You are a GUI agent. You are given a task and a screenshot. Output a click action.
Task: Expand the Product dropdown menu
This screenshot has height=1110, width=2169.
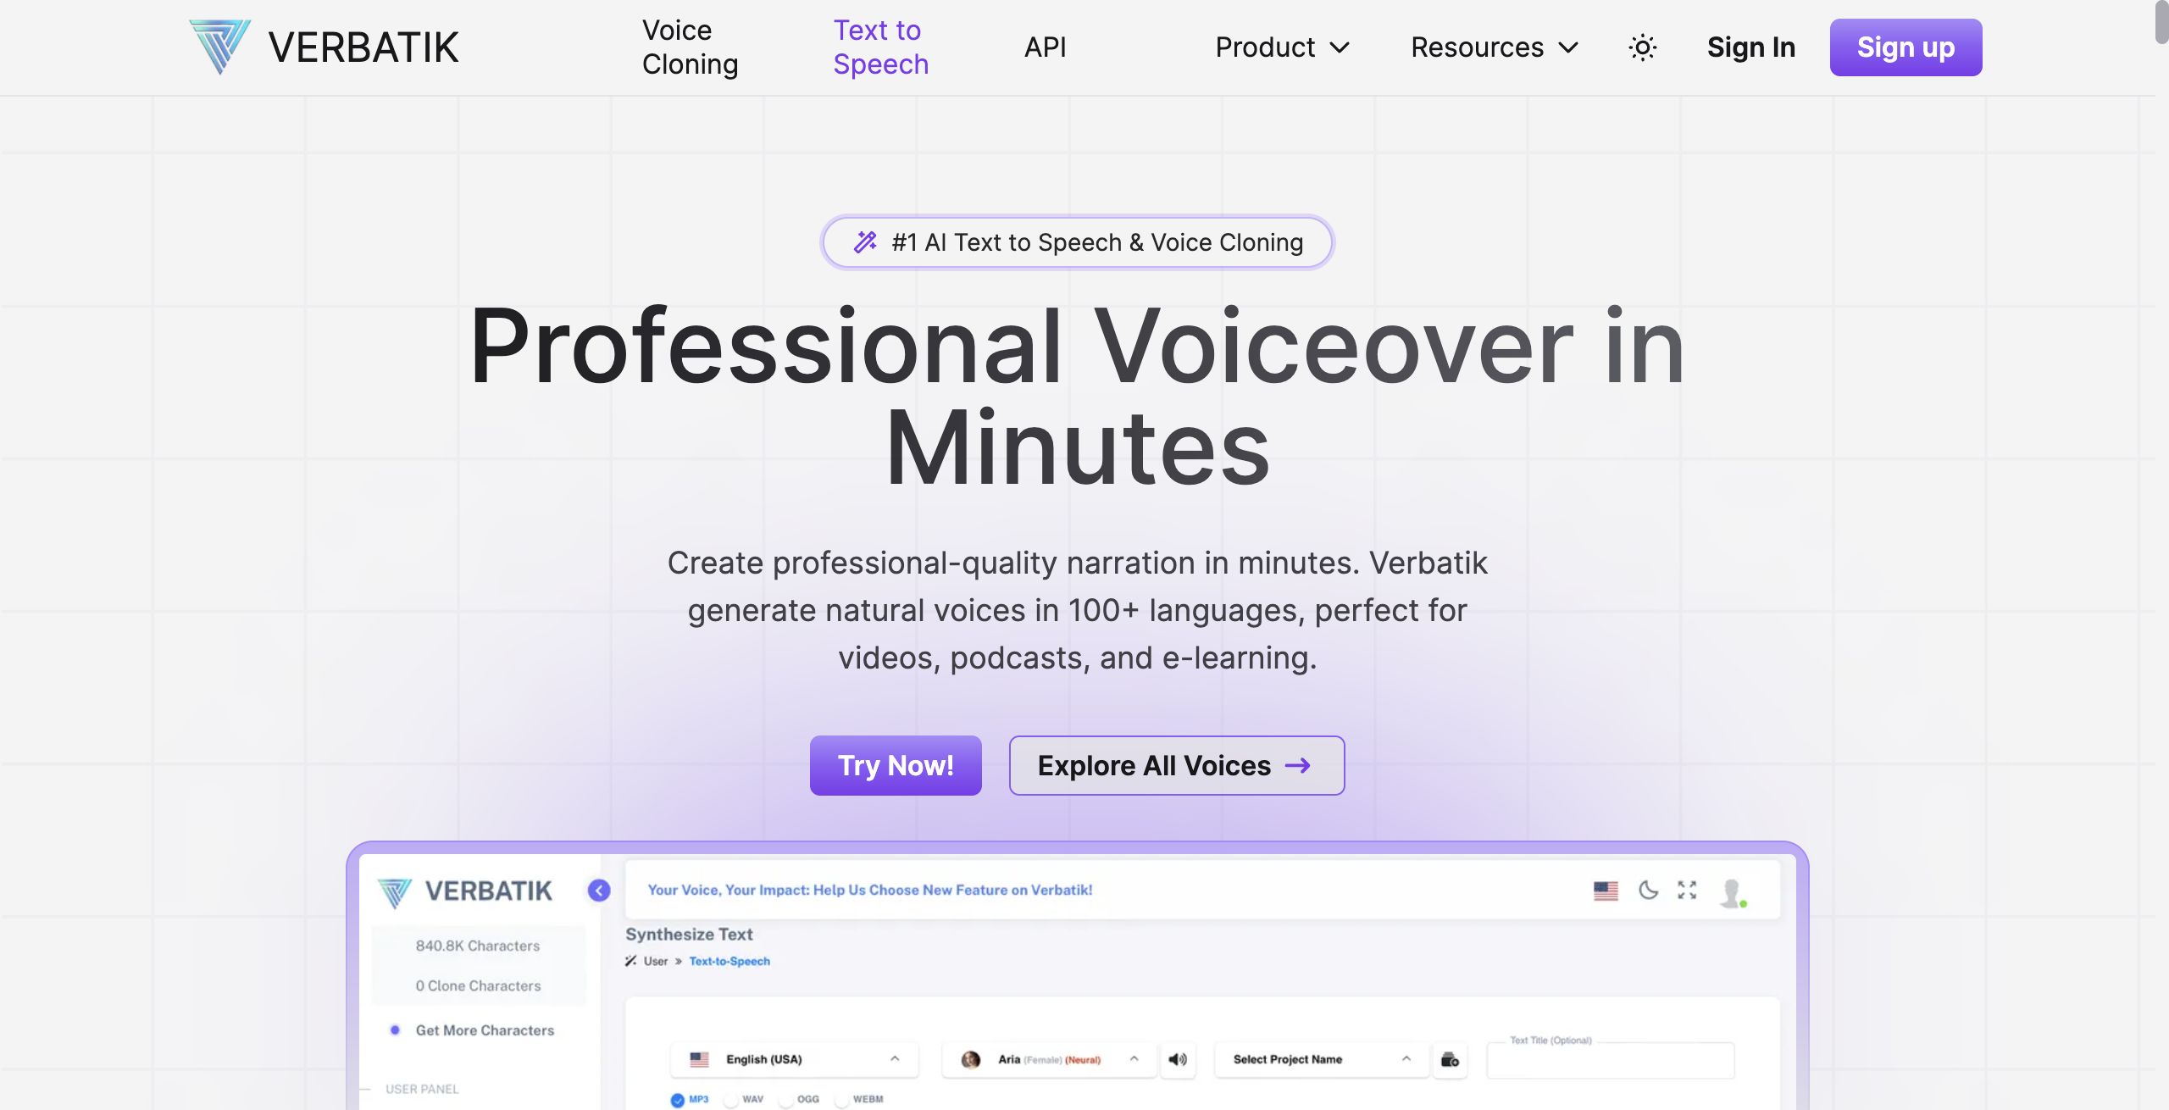1283,47
